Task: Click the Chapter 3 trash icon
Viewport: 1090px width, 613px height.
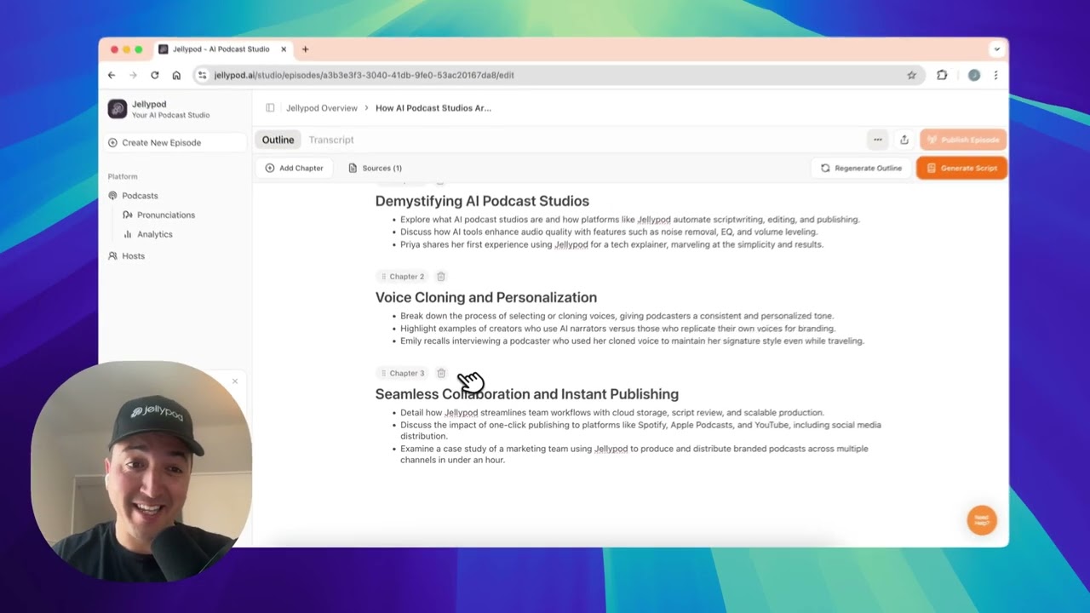Action: [441, 373]
